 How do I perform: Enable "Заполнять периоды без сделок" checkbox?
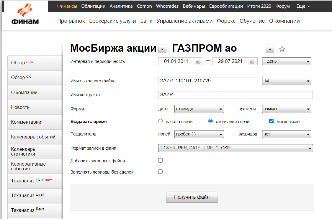coord(161,171)
